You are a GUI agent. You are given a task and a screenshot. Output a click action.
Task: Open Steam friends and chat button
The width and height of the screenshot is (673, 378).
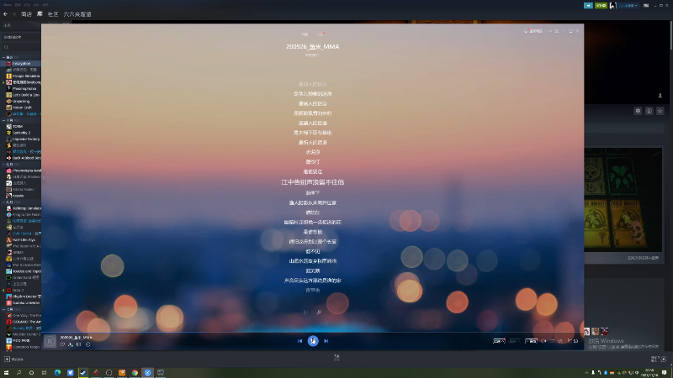(659, 359)
